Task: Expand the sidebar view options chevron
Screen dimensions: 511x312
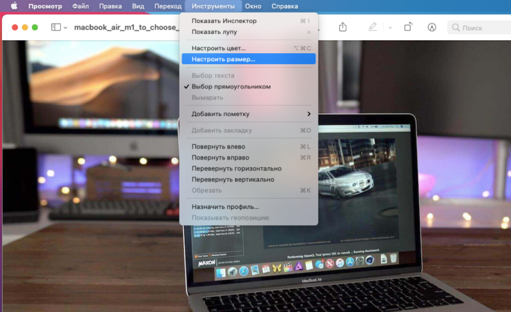Action: [x=66, y=28]
